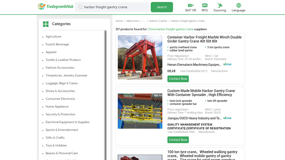
Task: Click Verified badge for Henan Eternalwin
Action: (227, 64)
